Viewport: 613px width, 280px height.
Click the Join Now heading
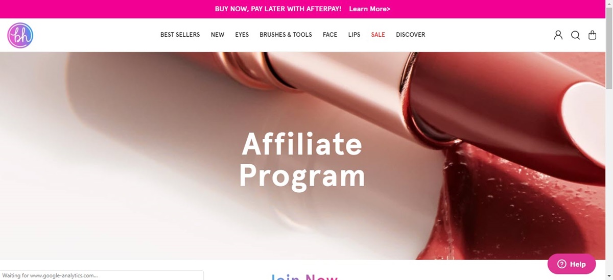pyautogui.click(x=304, y=277)
